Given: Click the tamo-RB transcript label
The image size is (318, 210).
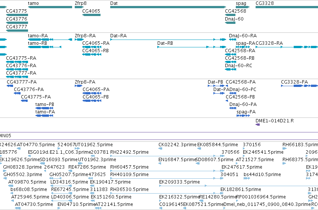Looking at the screenshot, I should pyautogui.click(x=37, y=43).
